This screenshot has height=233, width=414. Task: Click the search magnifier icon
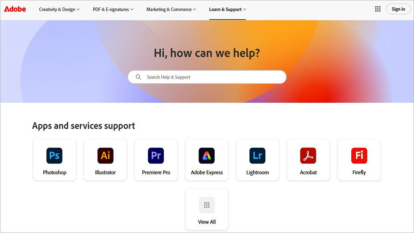[138, 77]
